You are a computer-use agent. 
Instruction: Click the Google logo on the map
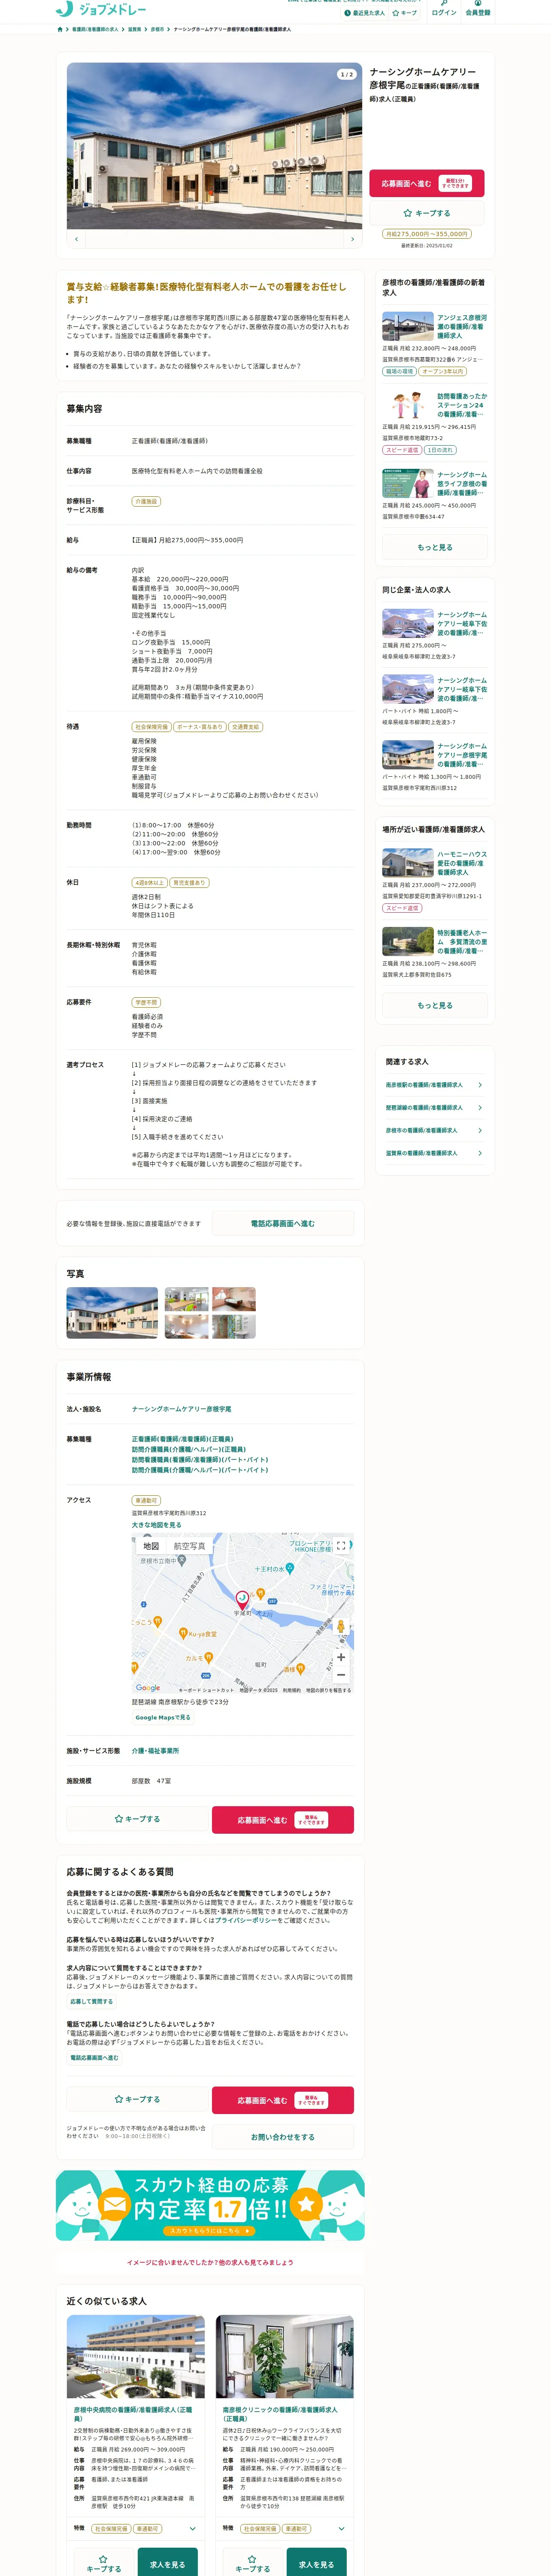pos(148,1688)
